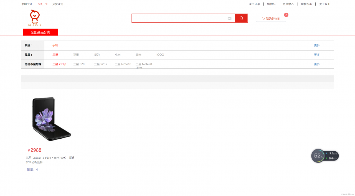The image size is (355, 196).
Task: Choose the 三星 Note10 suggestion
Action: coord(123,64)
